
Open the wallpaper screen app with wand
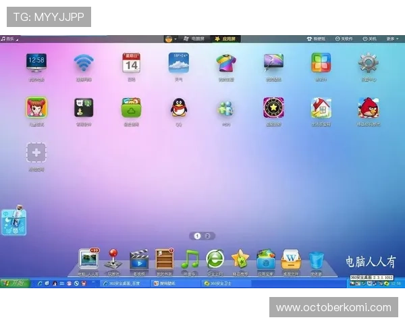coord(273,63)
